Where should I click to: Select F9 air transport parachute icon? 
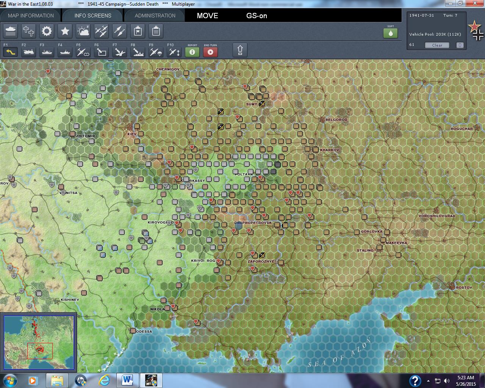point(156,52)
